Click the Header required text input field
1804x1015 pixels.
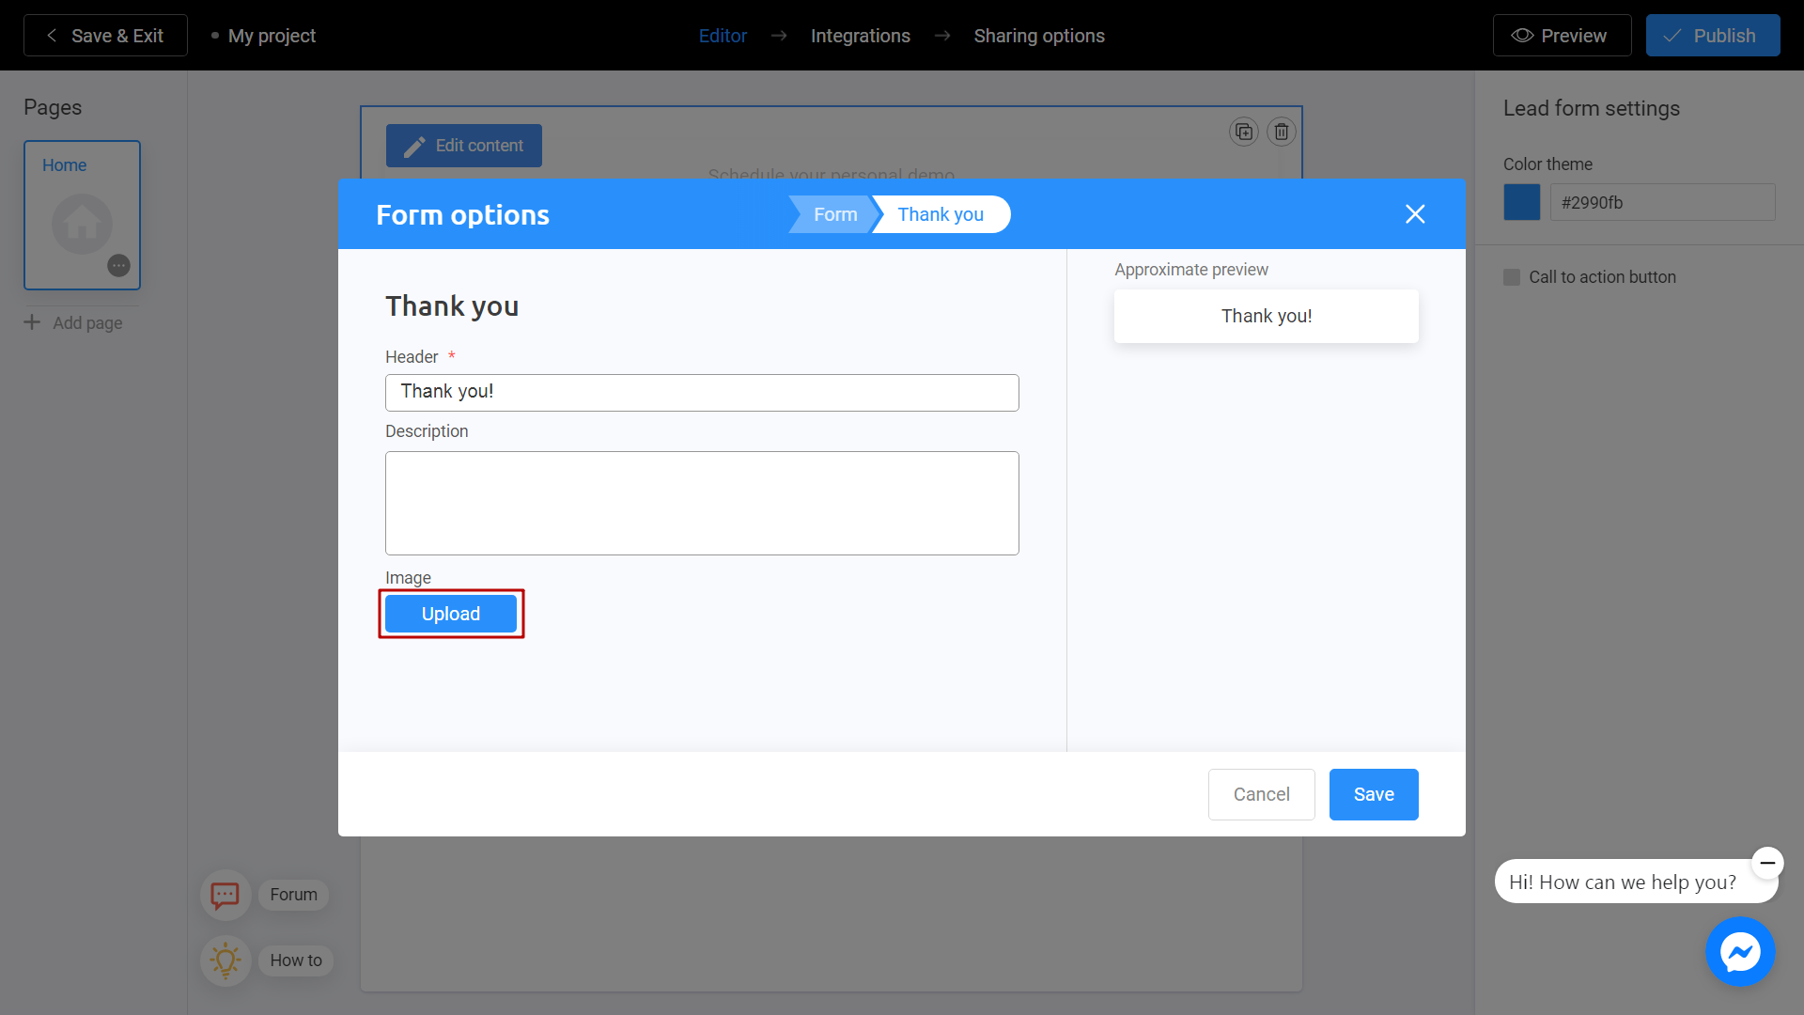(x=701, y=392)
